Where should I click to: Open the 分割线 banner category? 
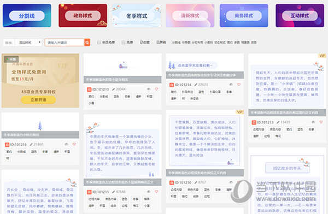(x=27, y=16)
